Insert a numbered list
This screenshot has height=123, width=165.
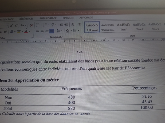(x=45, y=25)
